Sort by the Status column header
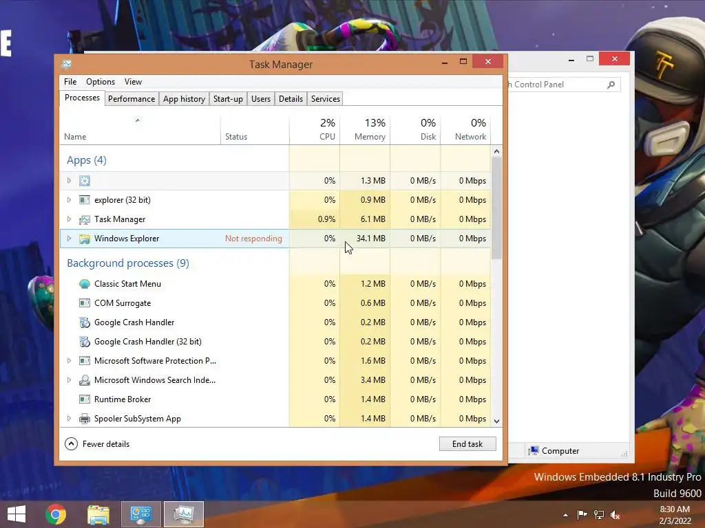705x528 pixels. pyautogui.click(x=255, y=130)
